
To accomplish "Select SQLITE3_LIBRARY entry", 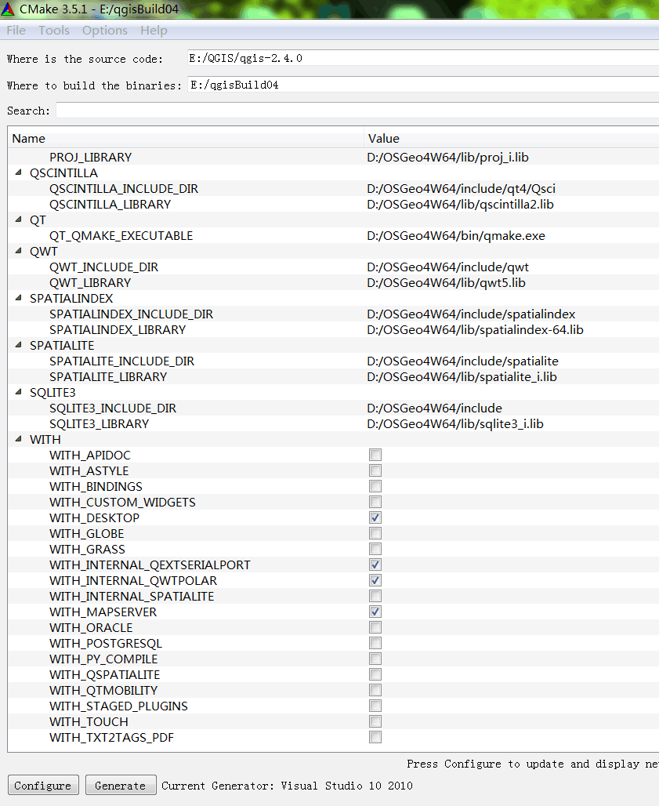I will [100, 423].
